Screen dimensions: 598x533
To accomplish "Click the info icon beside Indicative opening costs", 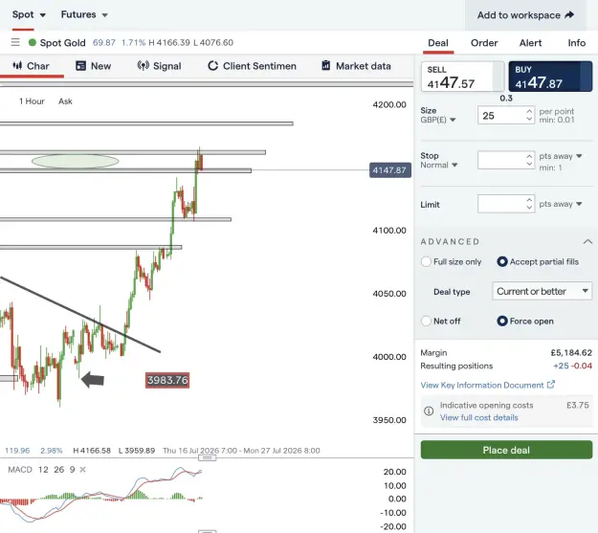I will [x=429, y=411].
